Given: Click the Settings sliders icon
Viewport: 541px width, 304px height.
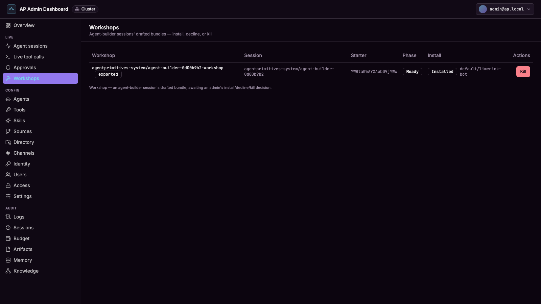Looking at the screenshot, I should 8,196.
